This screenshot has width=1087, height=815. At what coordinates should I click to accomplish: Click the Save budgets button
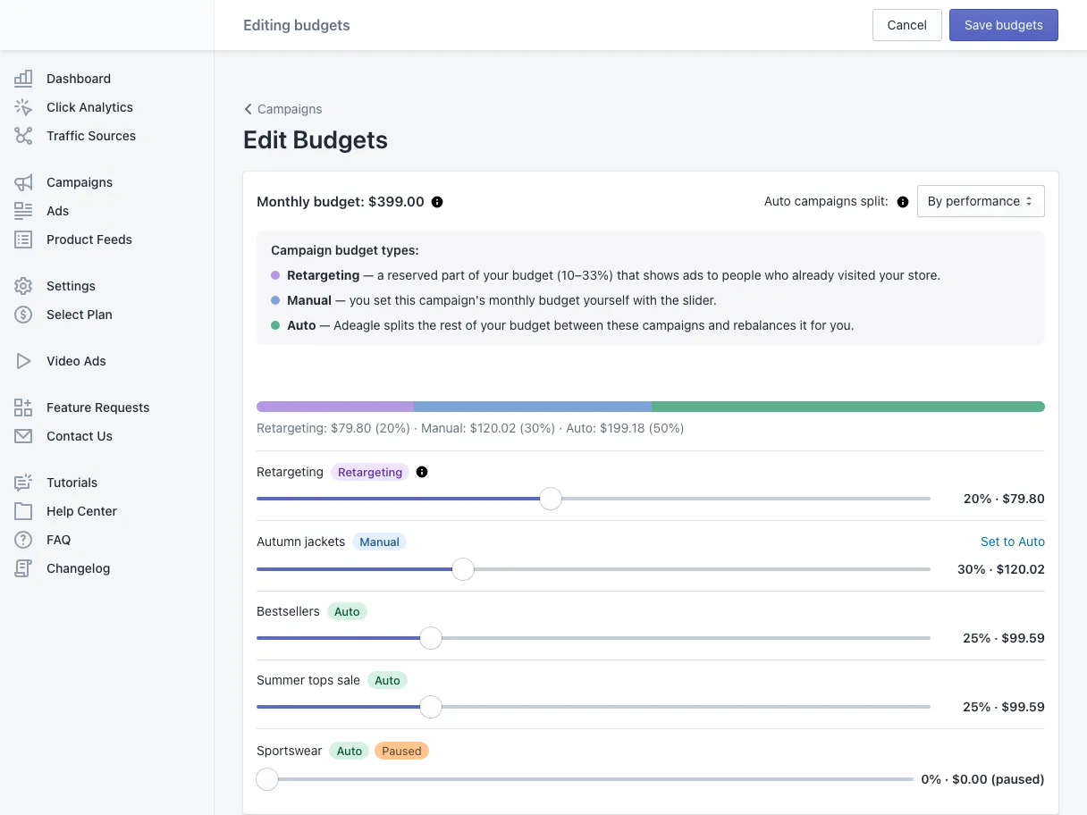pos(1003,25)
